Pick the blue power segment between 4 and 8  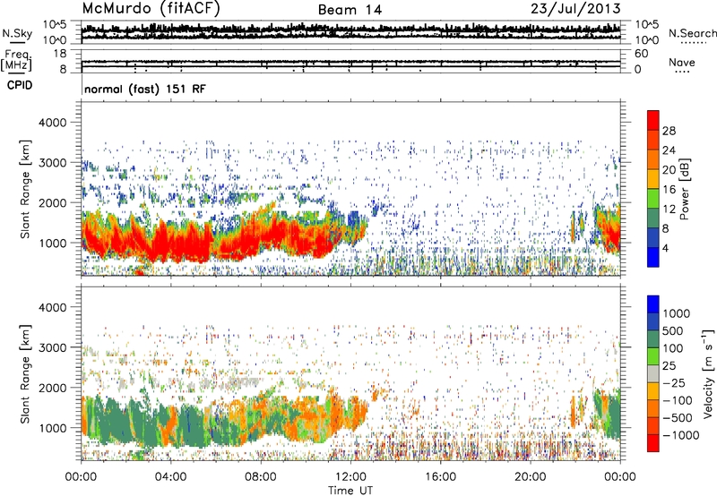tap(653, 238)
